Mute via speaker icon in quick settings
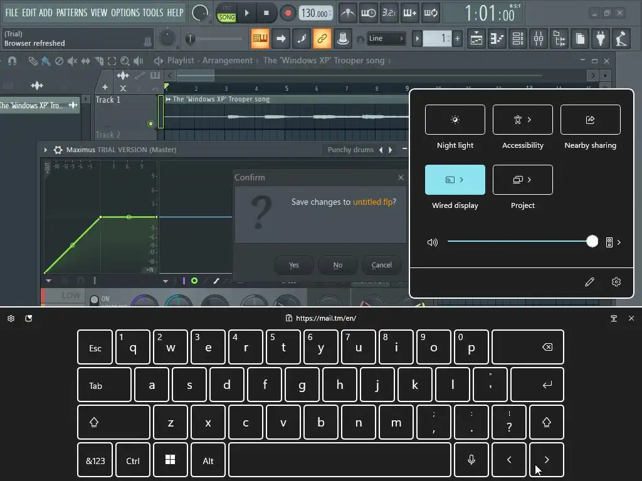This screenshot has width=642, height=481. [x=433, y=242]
